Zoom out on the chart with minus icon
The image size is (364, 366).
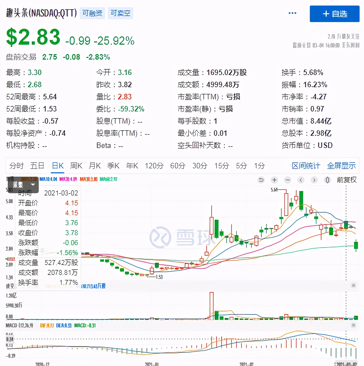[x=287, y=180]
